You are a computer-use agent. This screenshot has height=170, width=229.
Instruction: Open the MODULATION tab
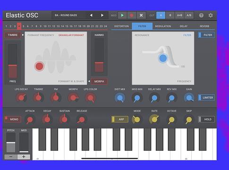pos(163,26)
